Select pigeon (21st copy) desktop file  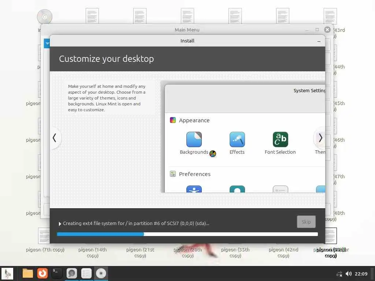(x=140, y=252)
